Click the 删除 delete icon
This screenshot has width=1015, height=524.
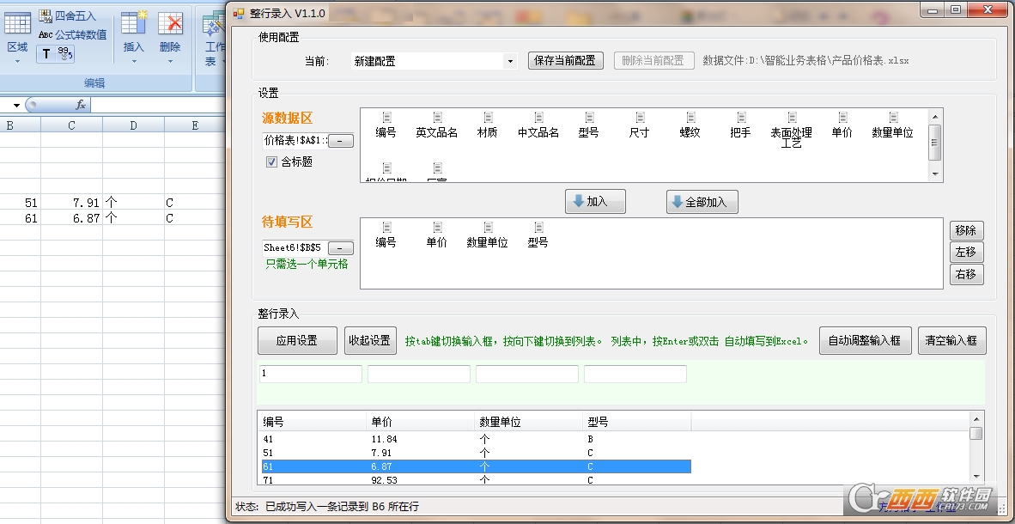170,23
